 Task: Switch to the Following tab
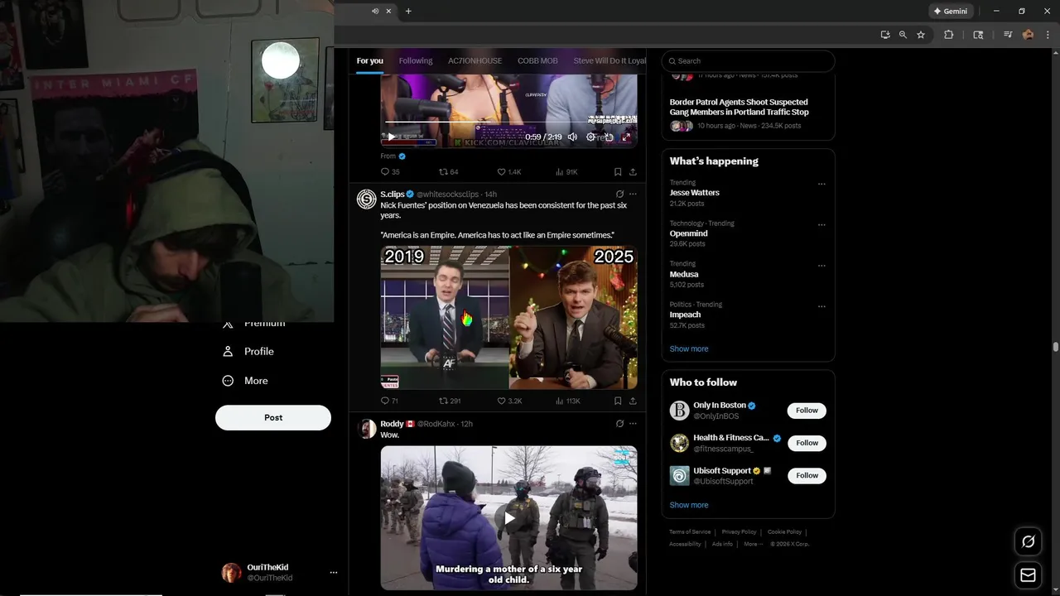tap(416, 60)
